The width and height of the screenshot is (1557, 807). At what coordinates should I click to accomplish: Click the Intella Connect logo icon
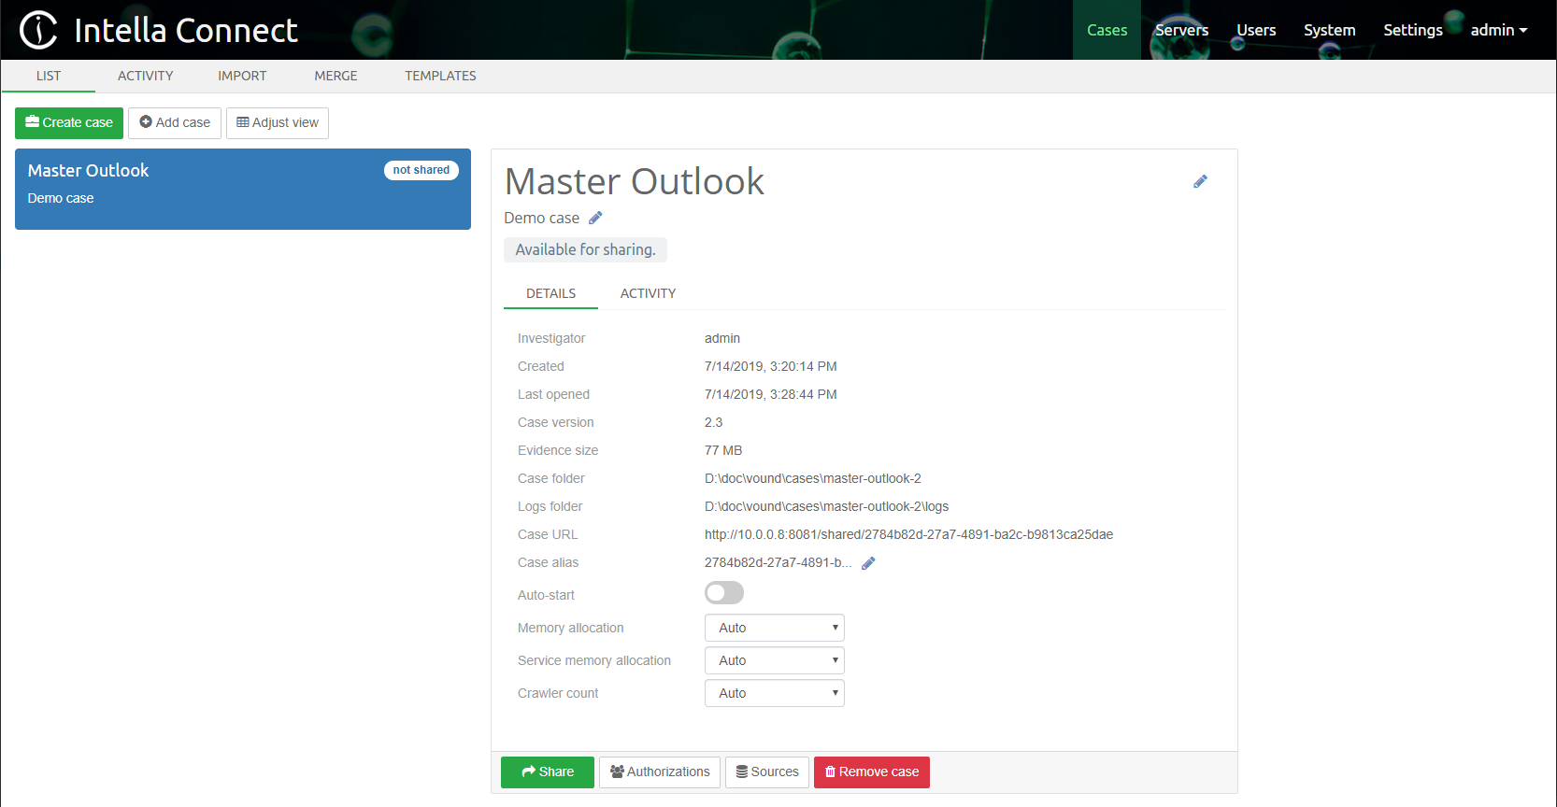point(39,30)
